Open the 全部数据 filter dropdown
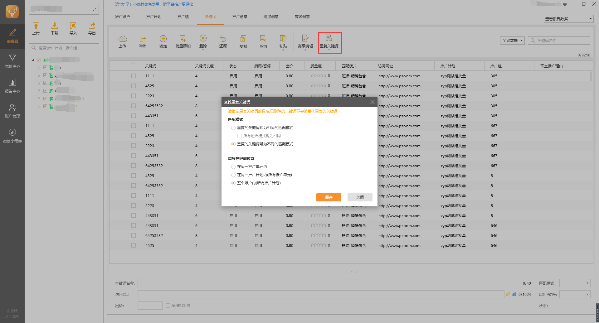 [x=512, y=41]
